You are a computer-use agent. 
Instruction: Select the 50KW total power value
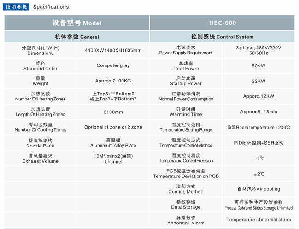click(258, 66)
